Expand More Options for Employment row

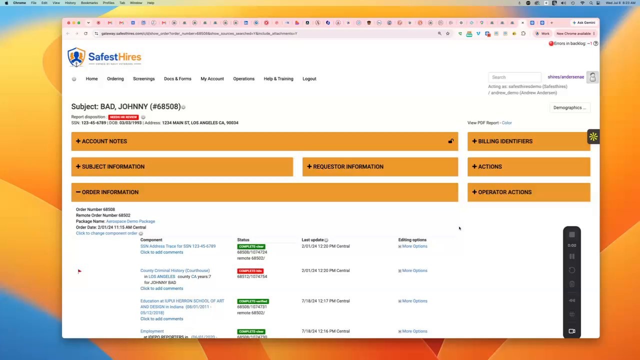[x=412, y=331]
